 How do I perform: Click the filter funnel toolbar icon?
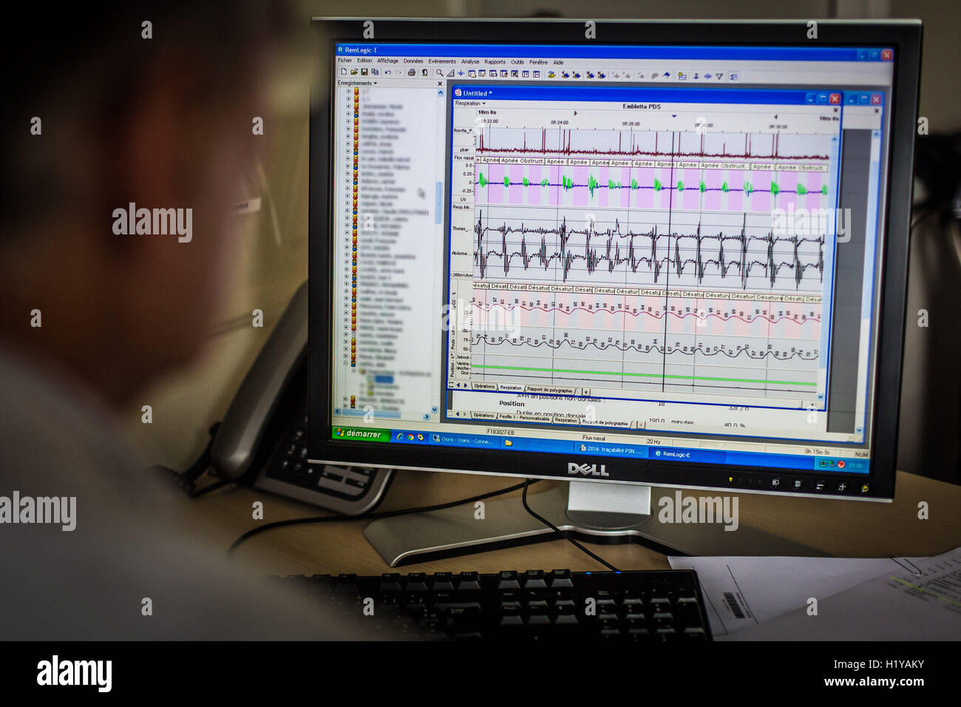[719, 76]
